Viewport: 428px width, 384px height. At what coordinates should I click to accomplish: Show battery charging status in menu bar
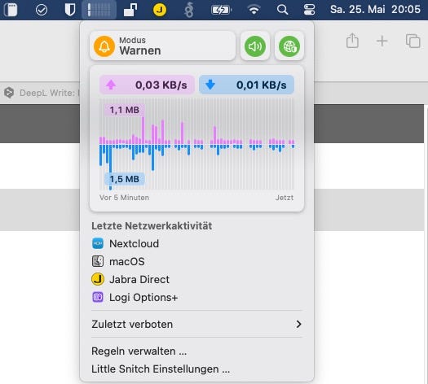click(x=221, y=10)
